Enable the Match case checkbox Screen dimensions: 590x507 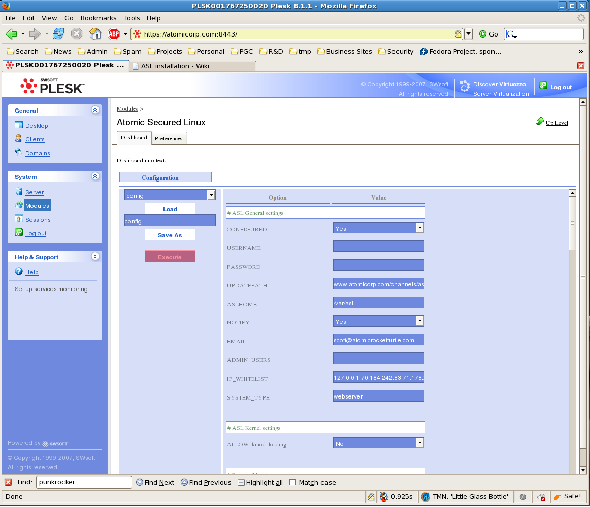[292, 482]
